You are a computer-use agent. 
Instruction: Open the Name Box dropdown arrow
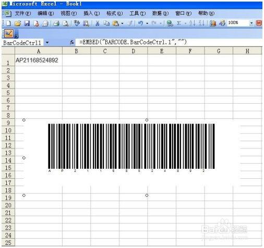tap(47, 42)
